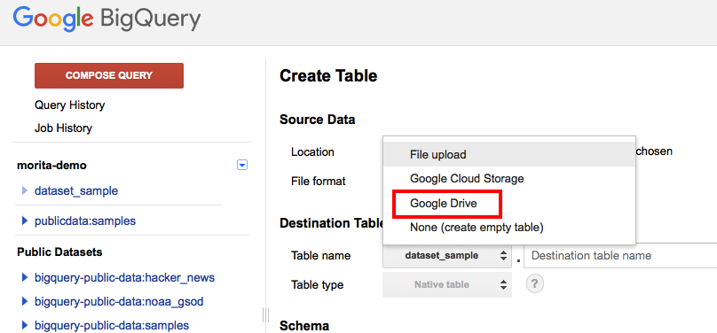Open the morita-demo project dropdown arrow

pos(242,165)
